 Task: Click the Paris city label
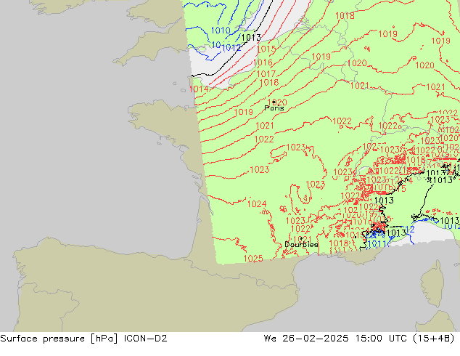coord(274,108)
